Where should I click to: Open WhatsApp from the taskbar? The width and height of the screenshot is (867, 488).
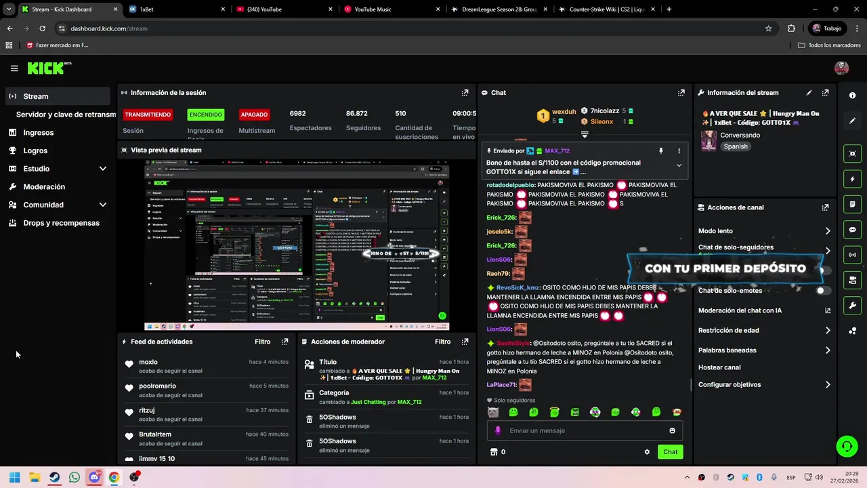[x=75, y=477]
